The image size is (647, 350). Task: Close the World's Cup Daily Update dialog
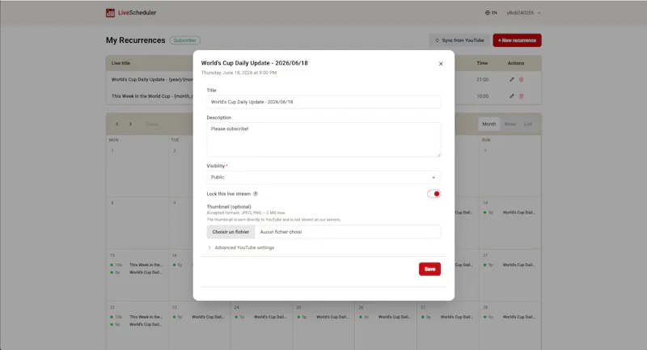click(441, 64)
